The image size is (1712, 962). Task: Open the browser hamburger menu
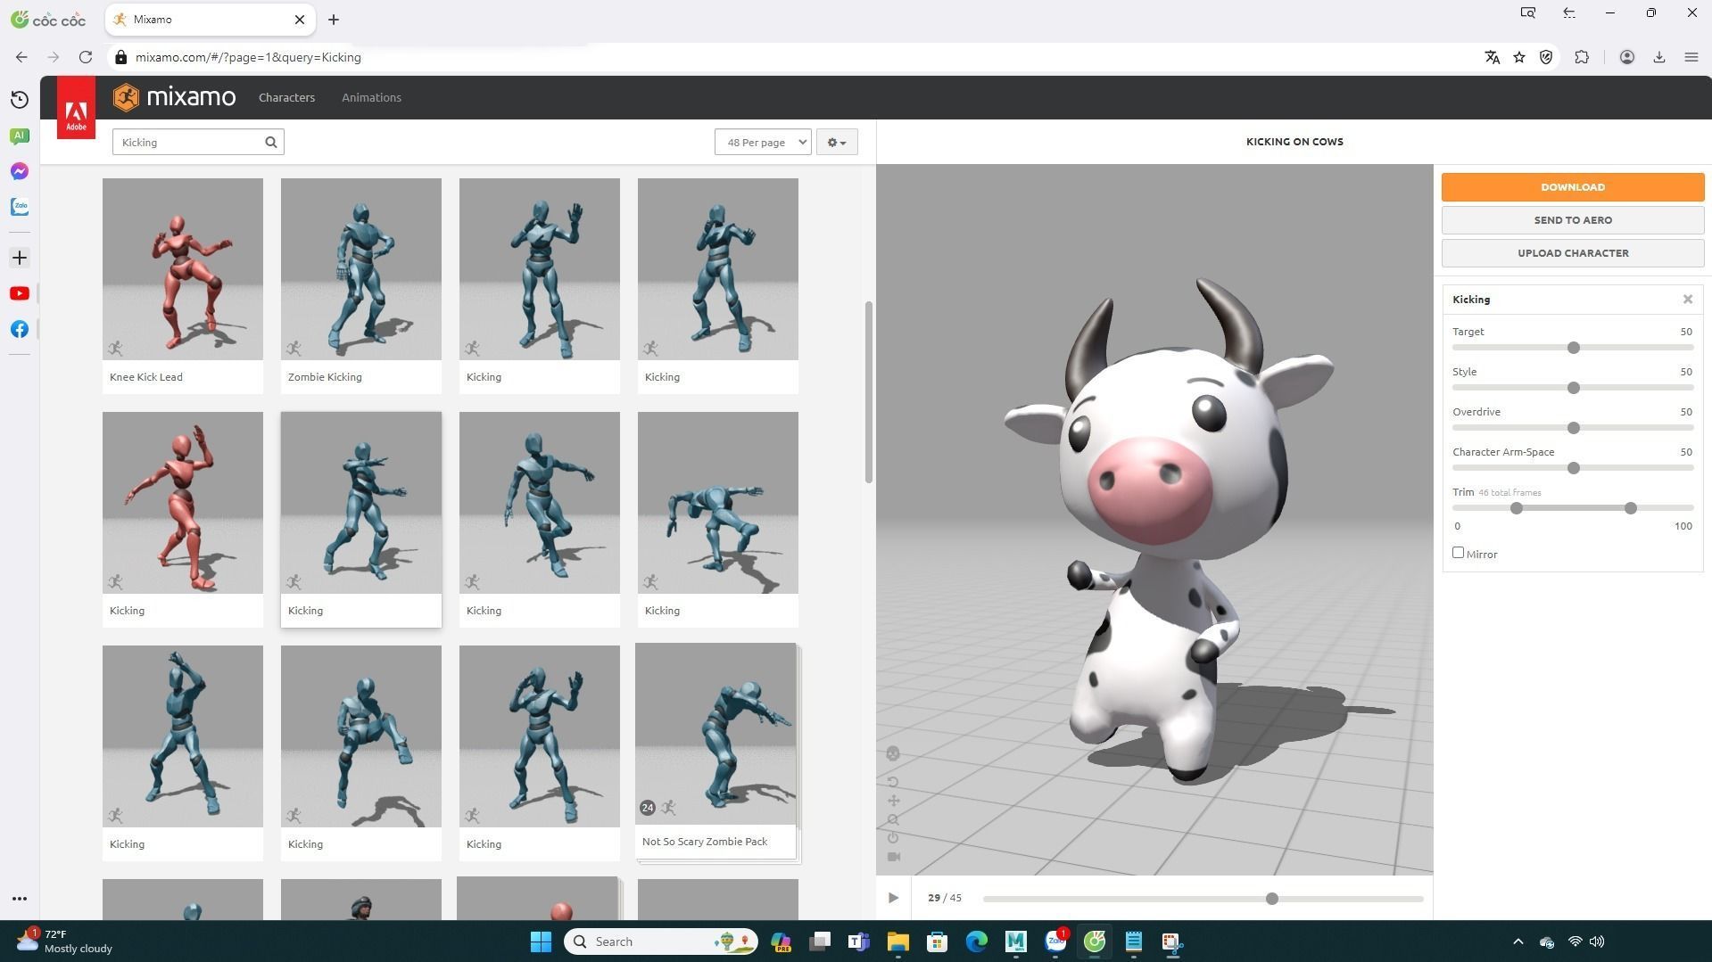[x=1691, y=57]
